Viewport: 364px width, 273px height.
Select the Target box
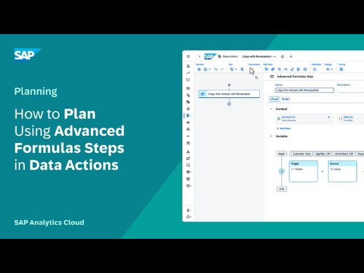point(303,171)
